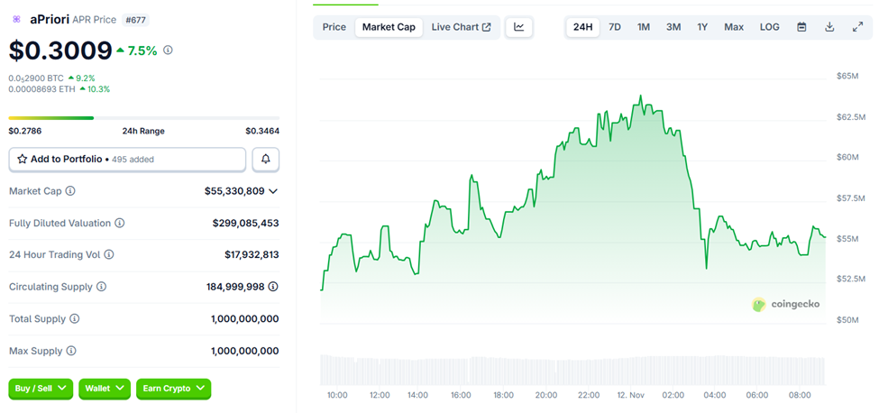The width and height of the screenshot is (879, 413).
Task: Switch to the Price chart tab
Action: click(334, 27)
